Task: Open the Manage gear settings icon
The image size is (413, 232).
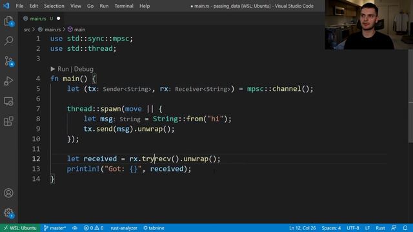Action: pos(8,213)
